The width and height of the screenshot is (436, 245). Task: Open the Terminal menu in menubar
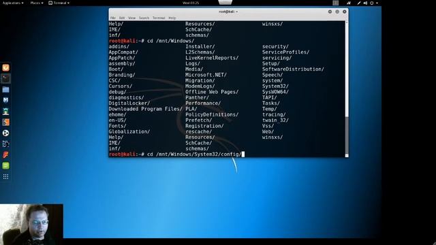159,18
